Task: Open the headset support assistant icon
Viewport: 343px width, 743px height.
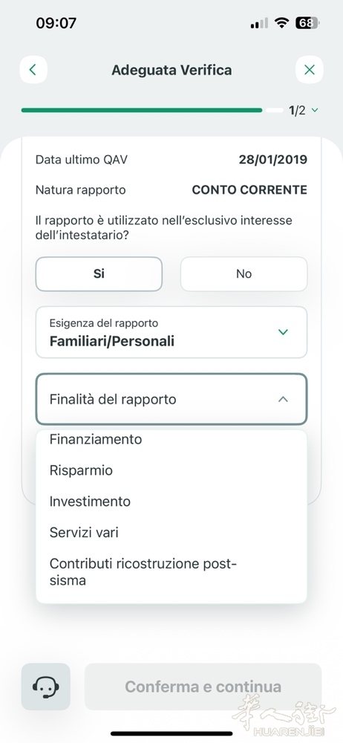Action: 45,686
